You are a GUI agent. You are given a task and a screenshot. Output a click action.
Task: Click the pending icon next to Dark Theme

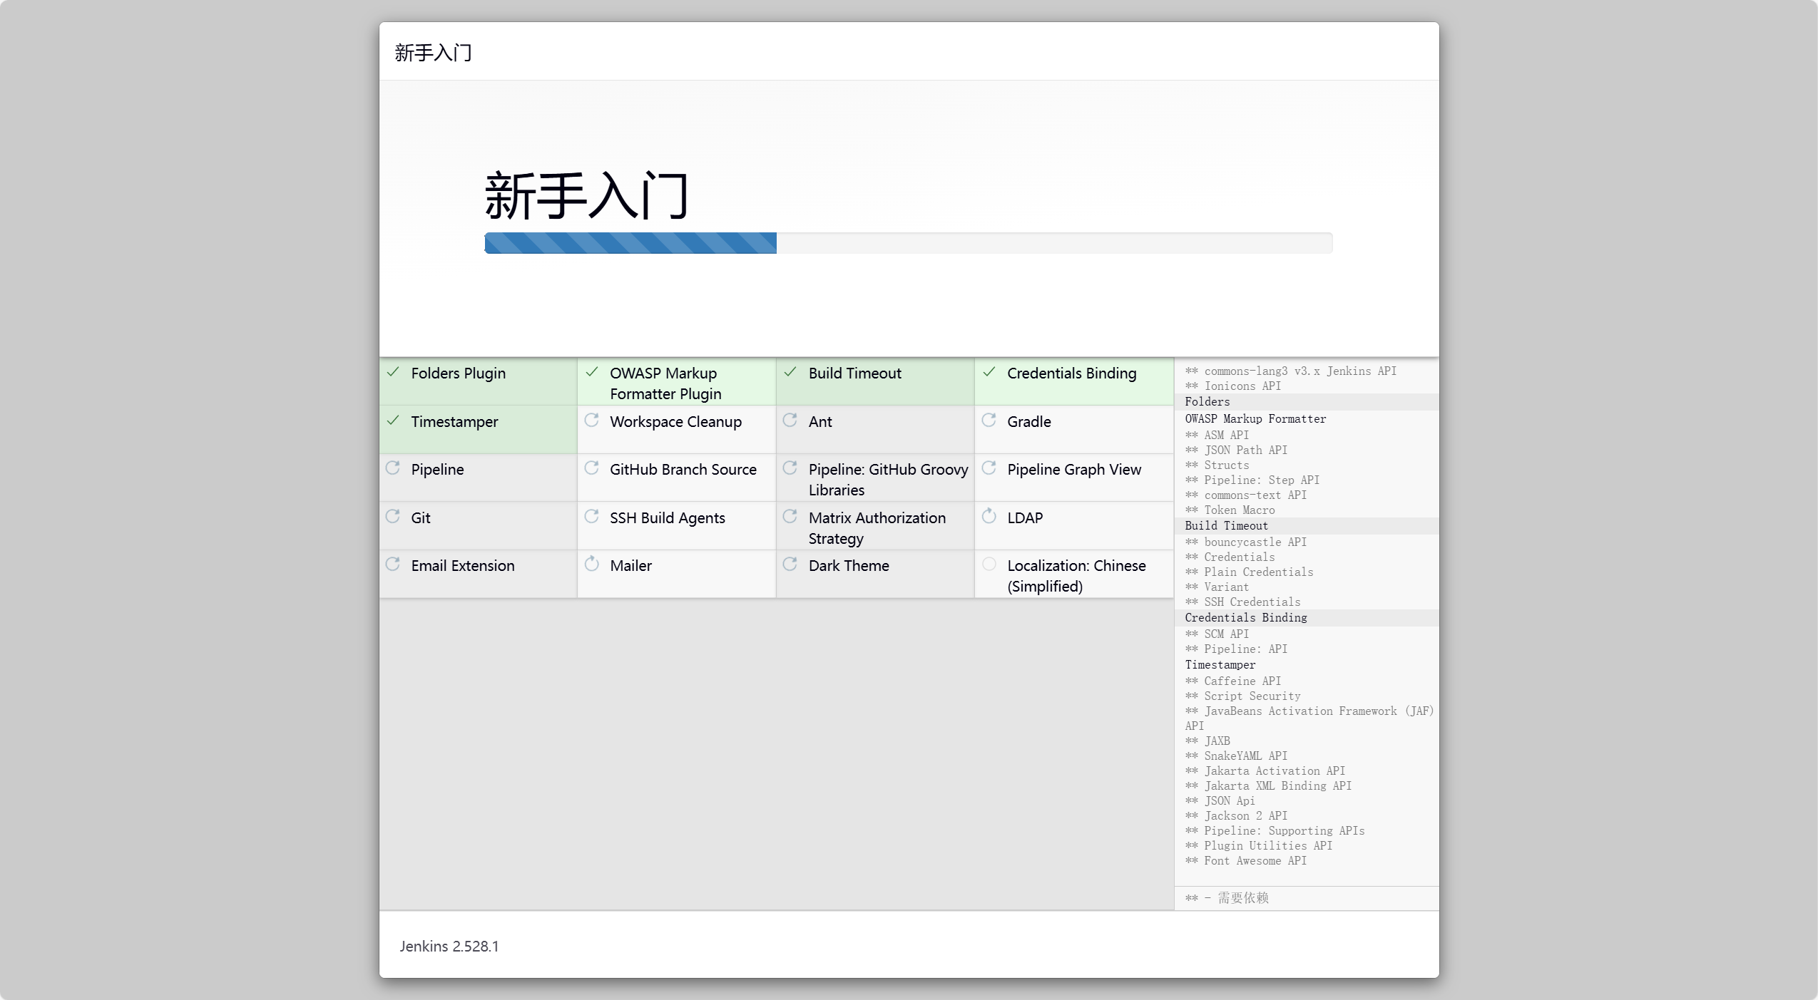click(790, 565)
